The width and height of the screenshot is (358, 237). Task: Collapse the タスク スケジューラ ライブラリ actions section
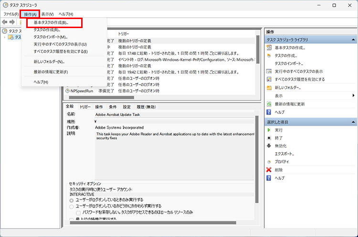pos(353,39)
